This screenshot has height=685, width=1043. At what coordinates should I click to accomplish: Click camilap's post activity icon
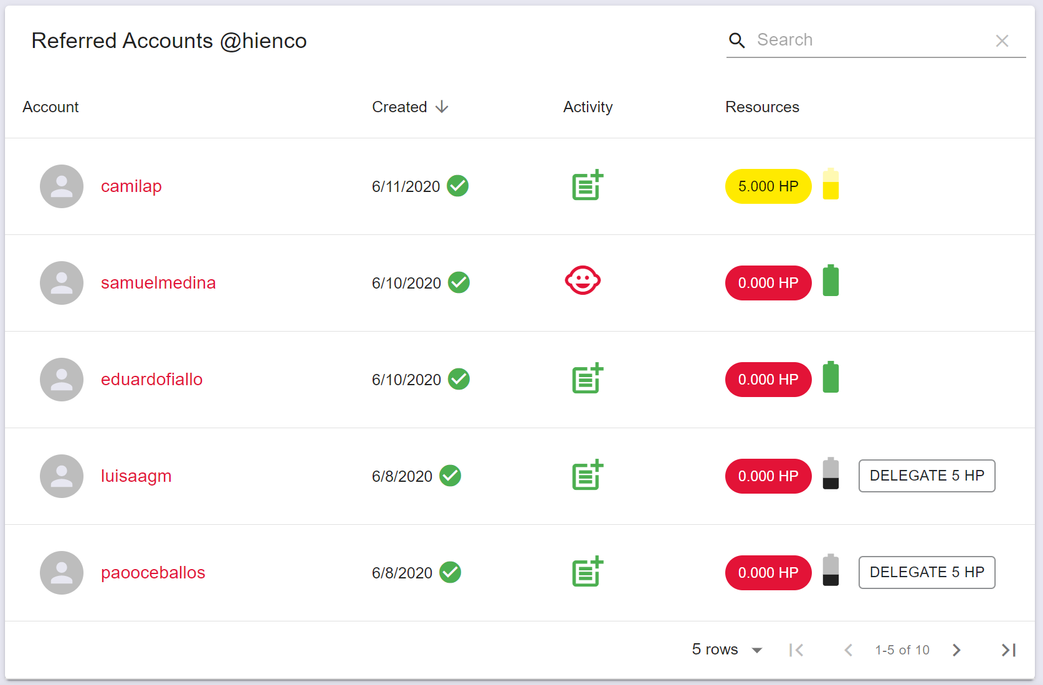[588, 185]
